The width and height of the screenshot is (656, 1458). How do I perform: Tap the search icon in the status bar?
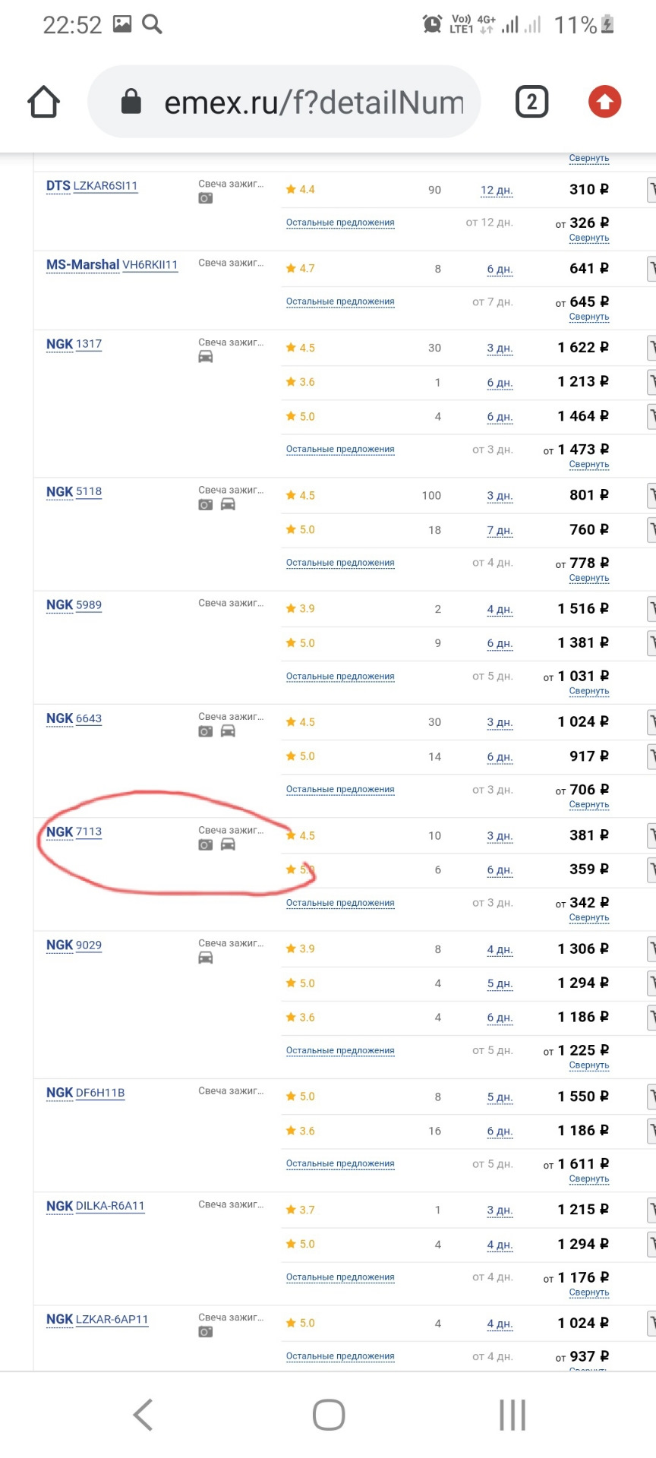point(153,24)
